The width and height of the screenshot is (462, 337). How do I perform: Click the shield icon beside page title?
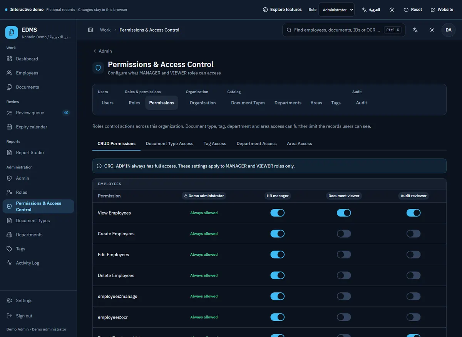98,68
